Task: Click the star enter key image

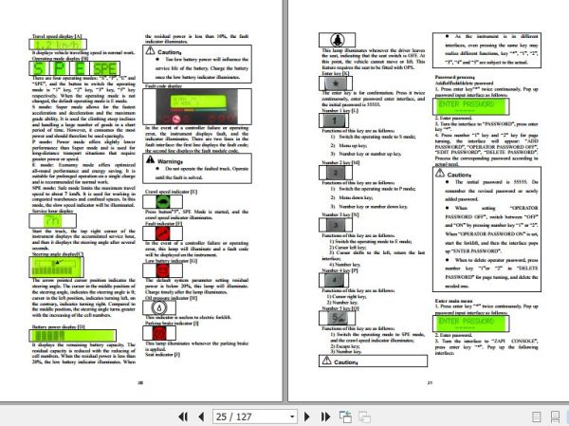Action: pyautogui.click(x=336, y=83)
